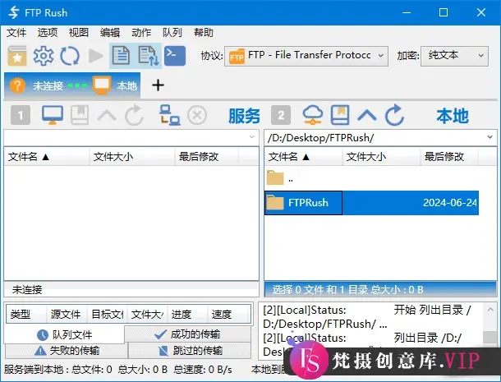Switch right pane to cloud server icon
The width and height of the screenshot is (501, 382).
click(x=313, y=115)
